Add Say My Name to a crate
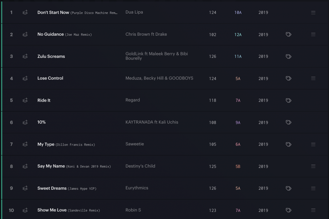 pyautogui.click(x=25, y=166)
